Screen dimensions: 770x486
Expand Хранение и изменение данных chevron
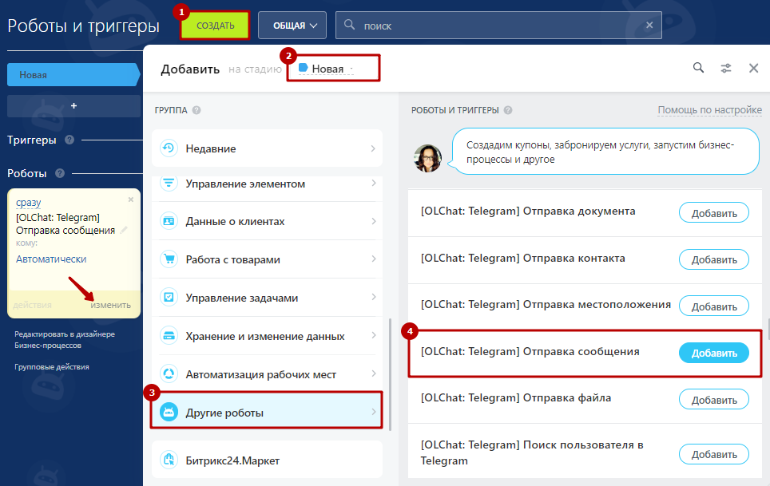[374, 335]
